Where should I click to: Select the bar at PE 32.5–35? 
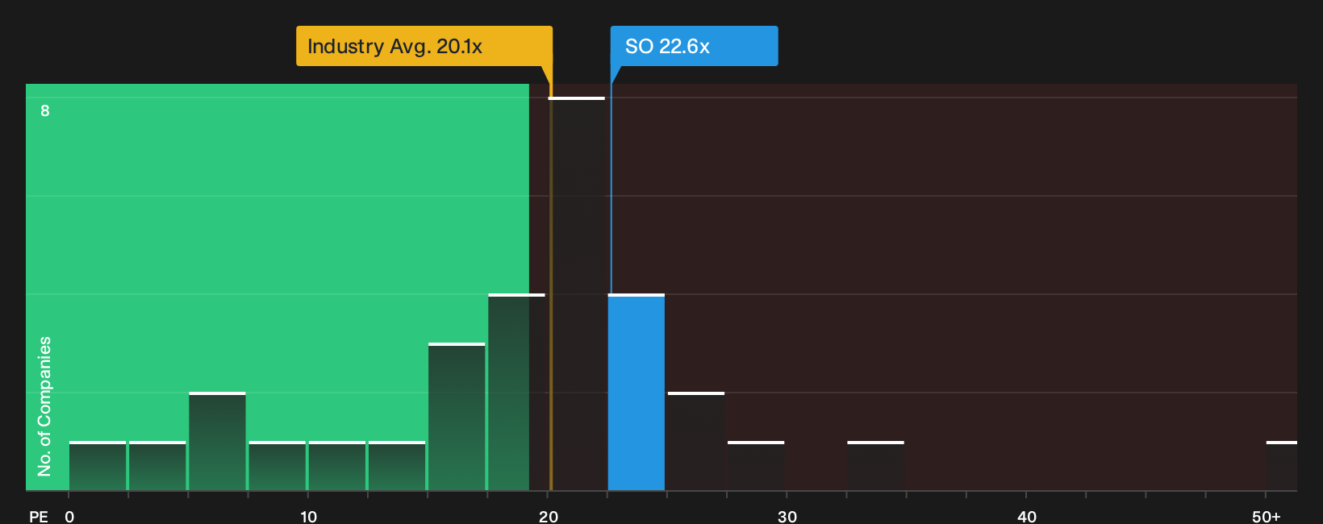(x=876, y=466)
